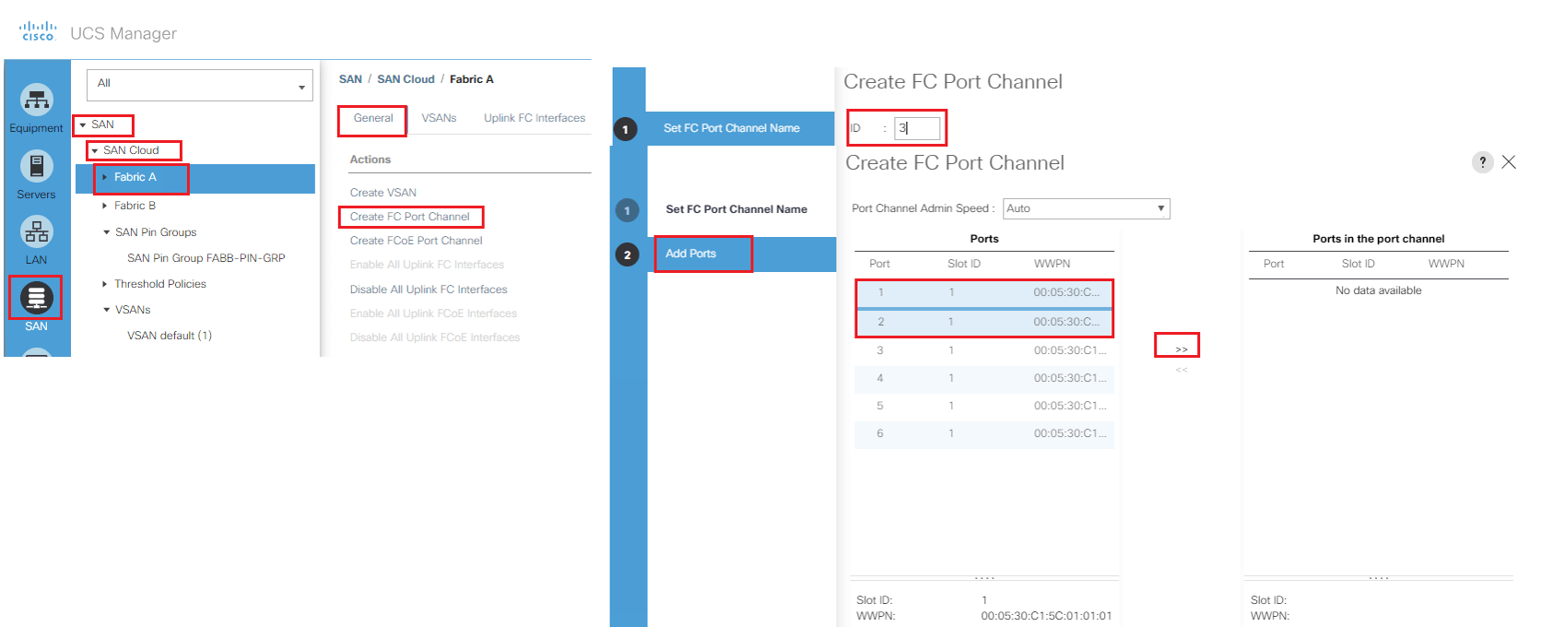Viewport: 1541px width, 627px height.
Task: Open the Equipment section icon
Action: [x=37, y=100]
